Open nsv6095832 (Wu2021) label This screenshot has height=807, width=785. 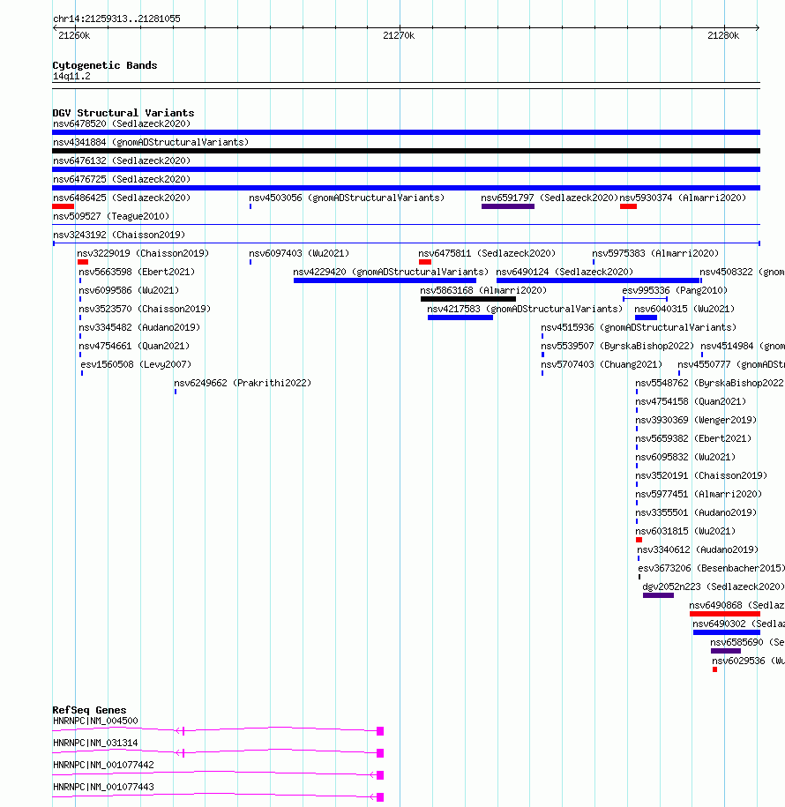point(685,457)
